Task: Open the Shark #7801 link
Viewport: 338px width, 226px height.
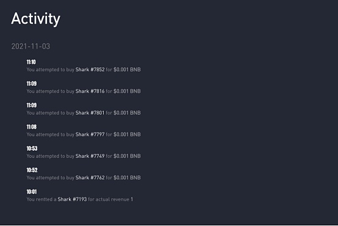Action: point(90,113)
